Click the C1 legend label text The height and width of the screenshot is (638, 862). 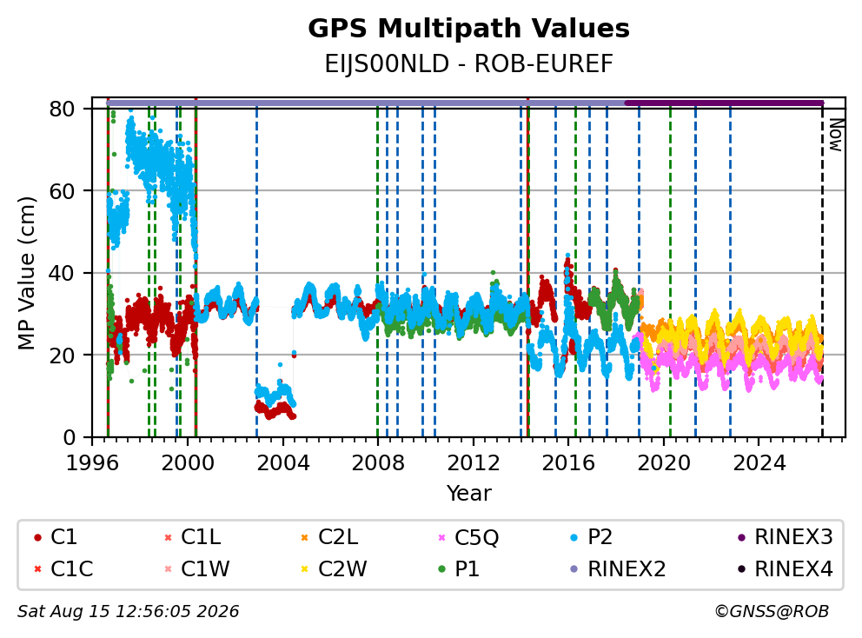[x=63, y=537]
